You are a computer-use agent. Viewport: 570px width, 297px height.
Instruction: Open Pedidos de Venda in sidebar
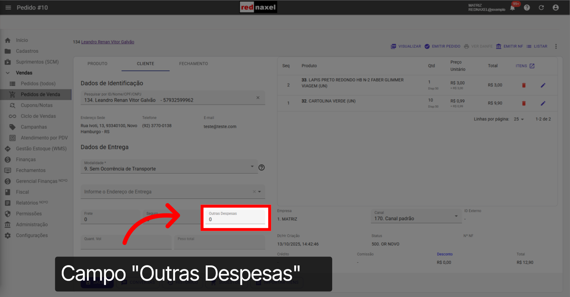36,95
